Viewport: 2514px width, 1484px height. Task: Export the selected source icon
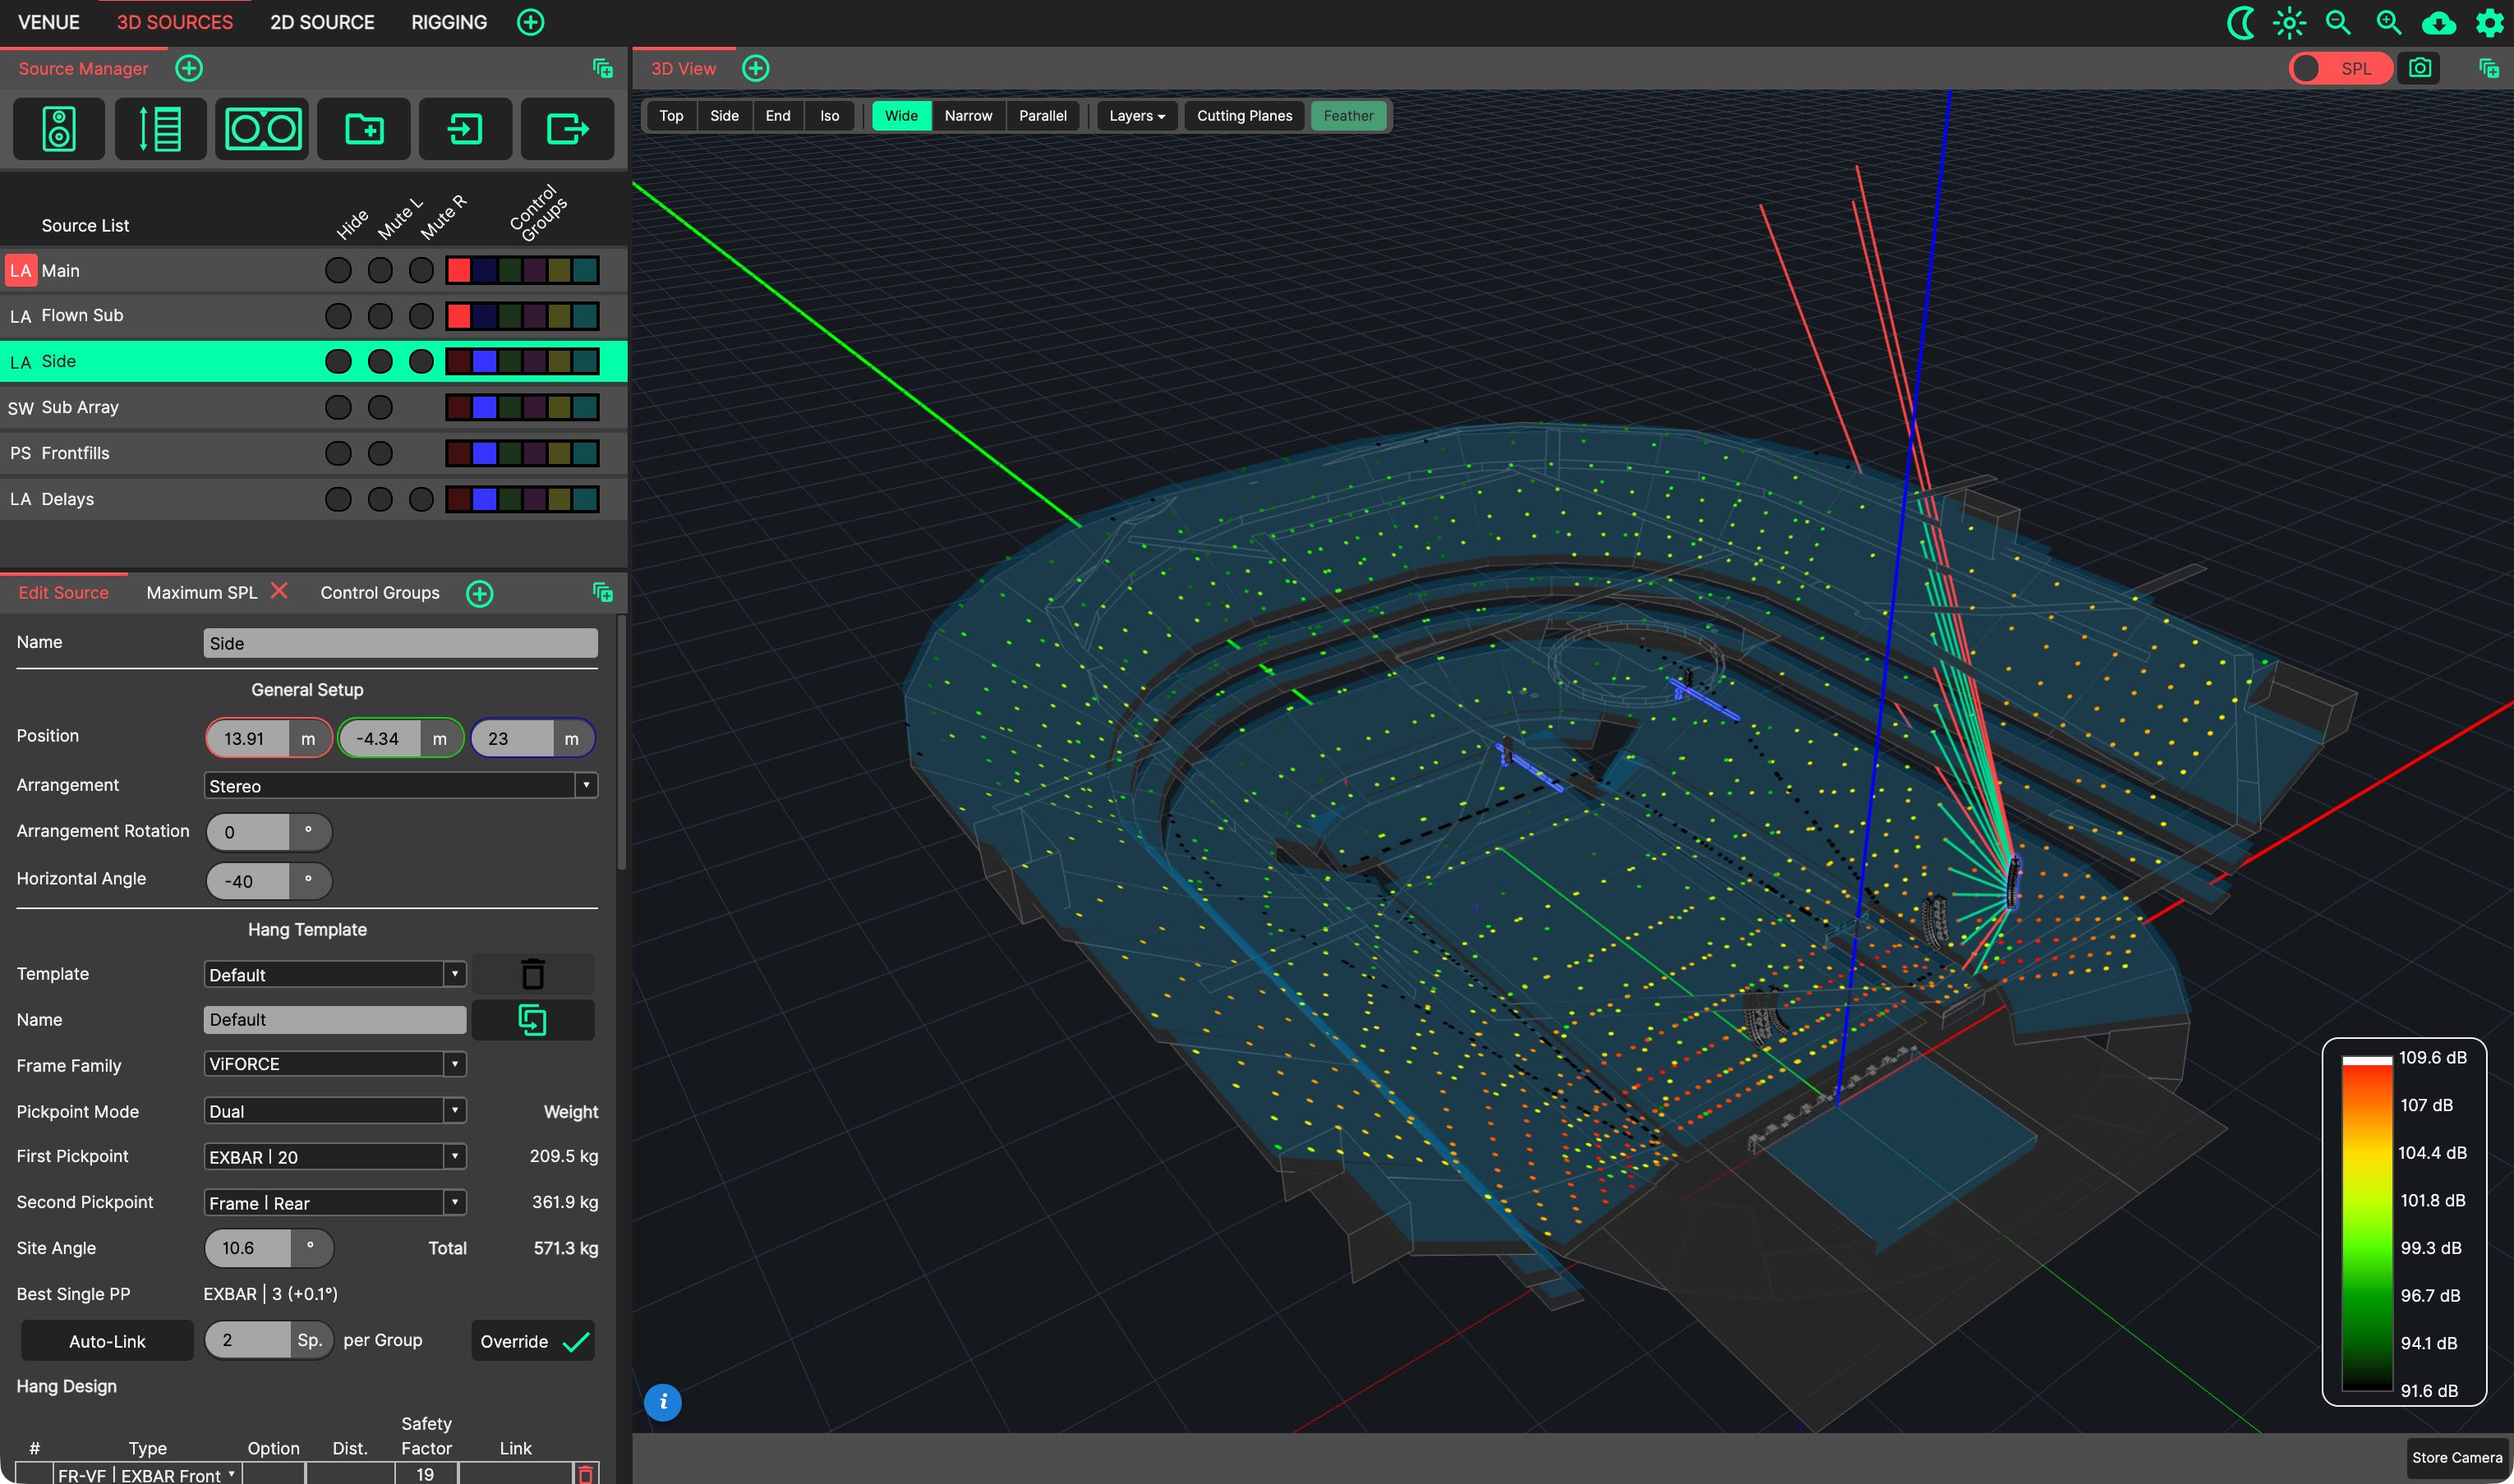click(x=567, y=129)
